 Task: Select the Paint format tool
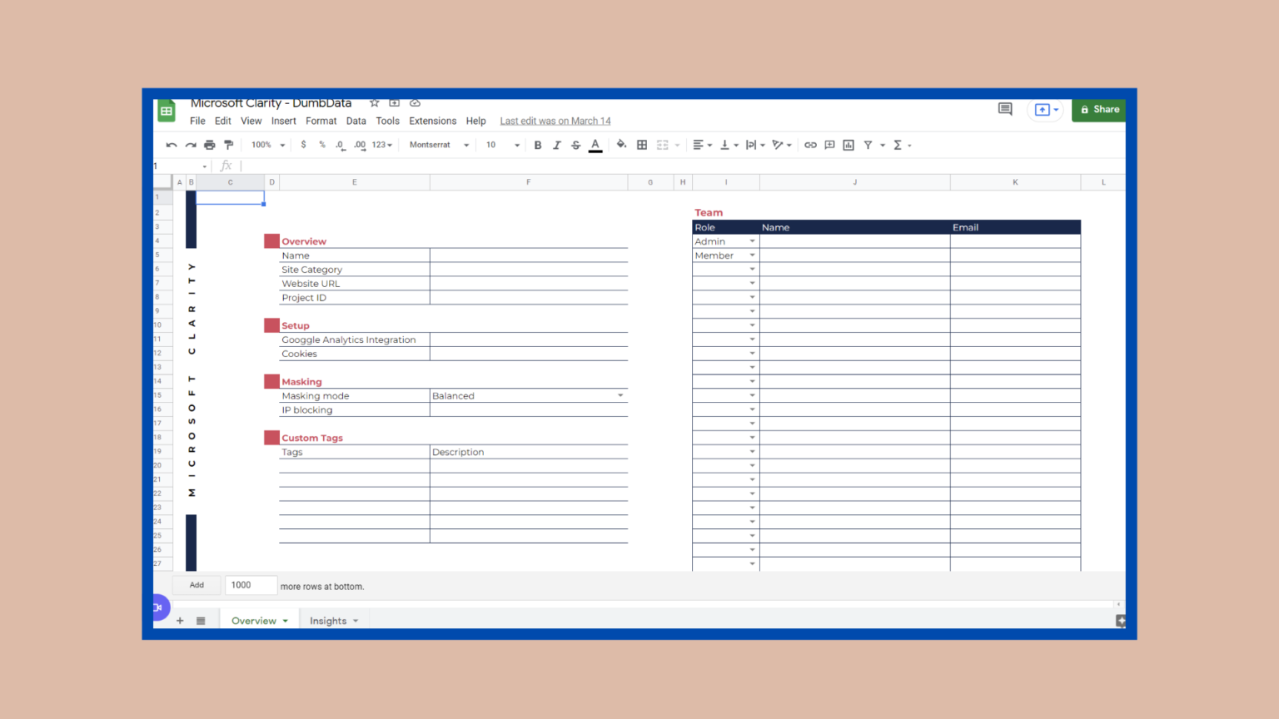tap(229, 145)
